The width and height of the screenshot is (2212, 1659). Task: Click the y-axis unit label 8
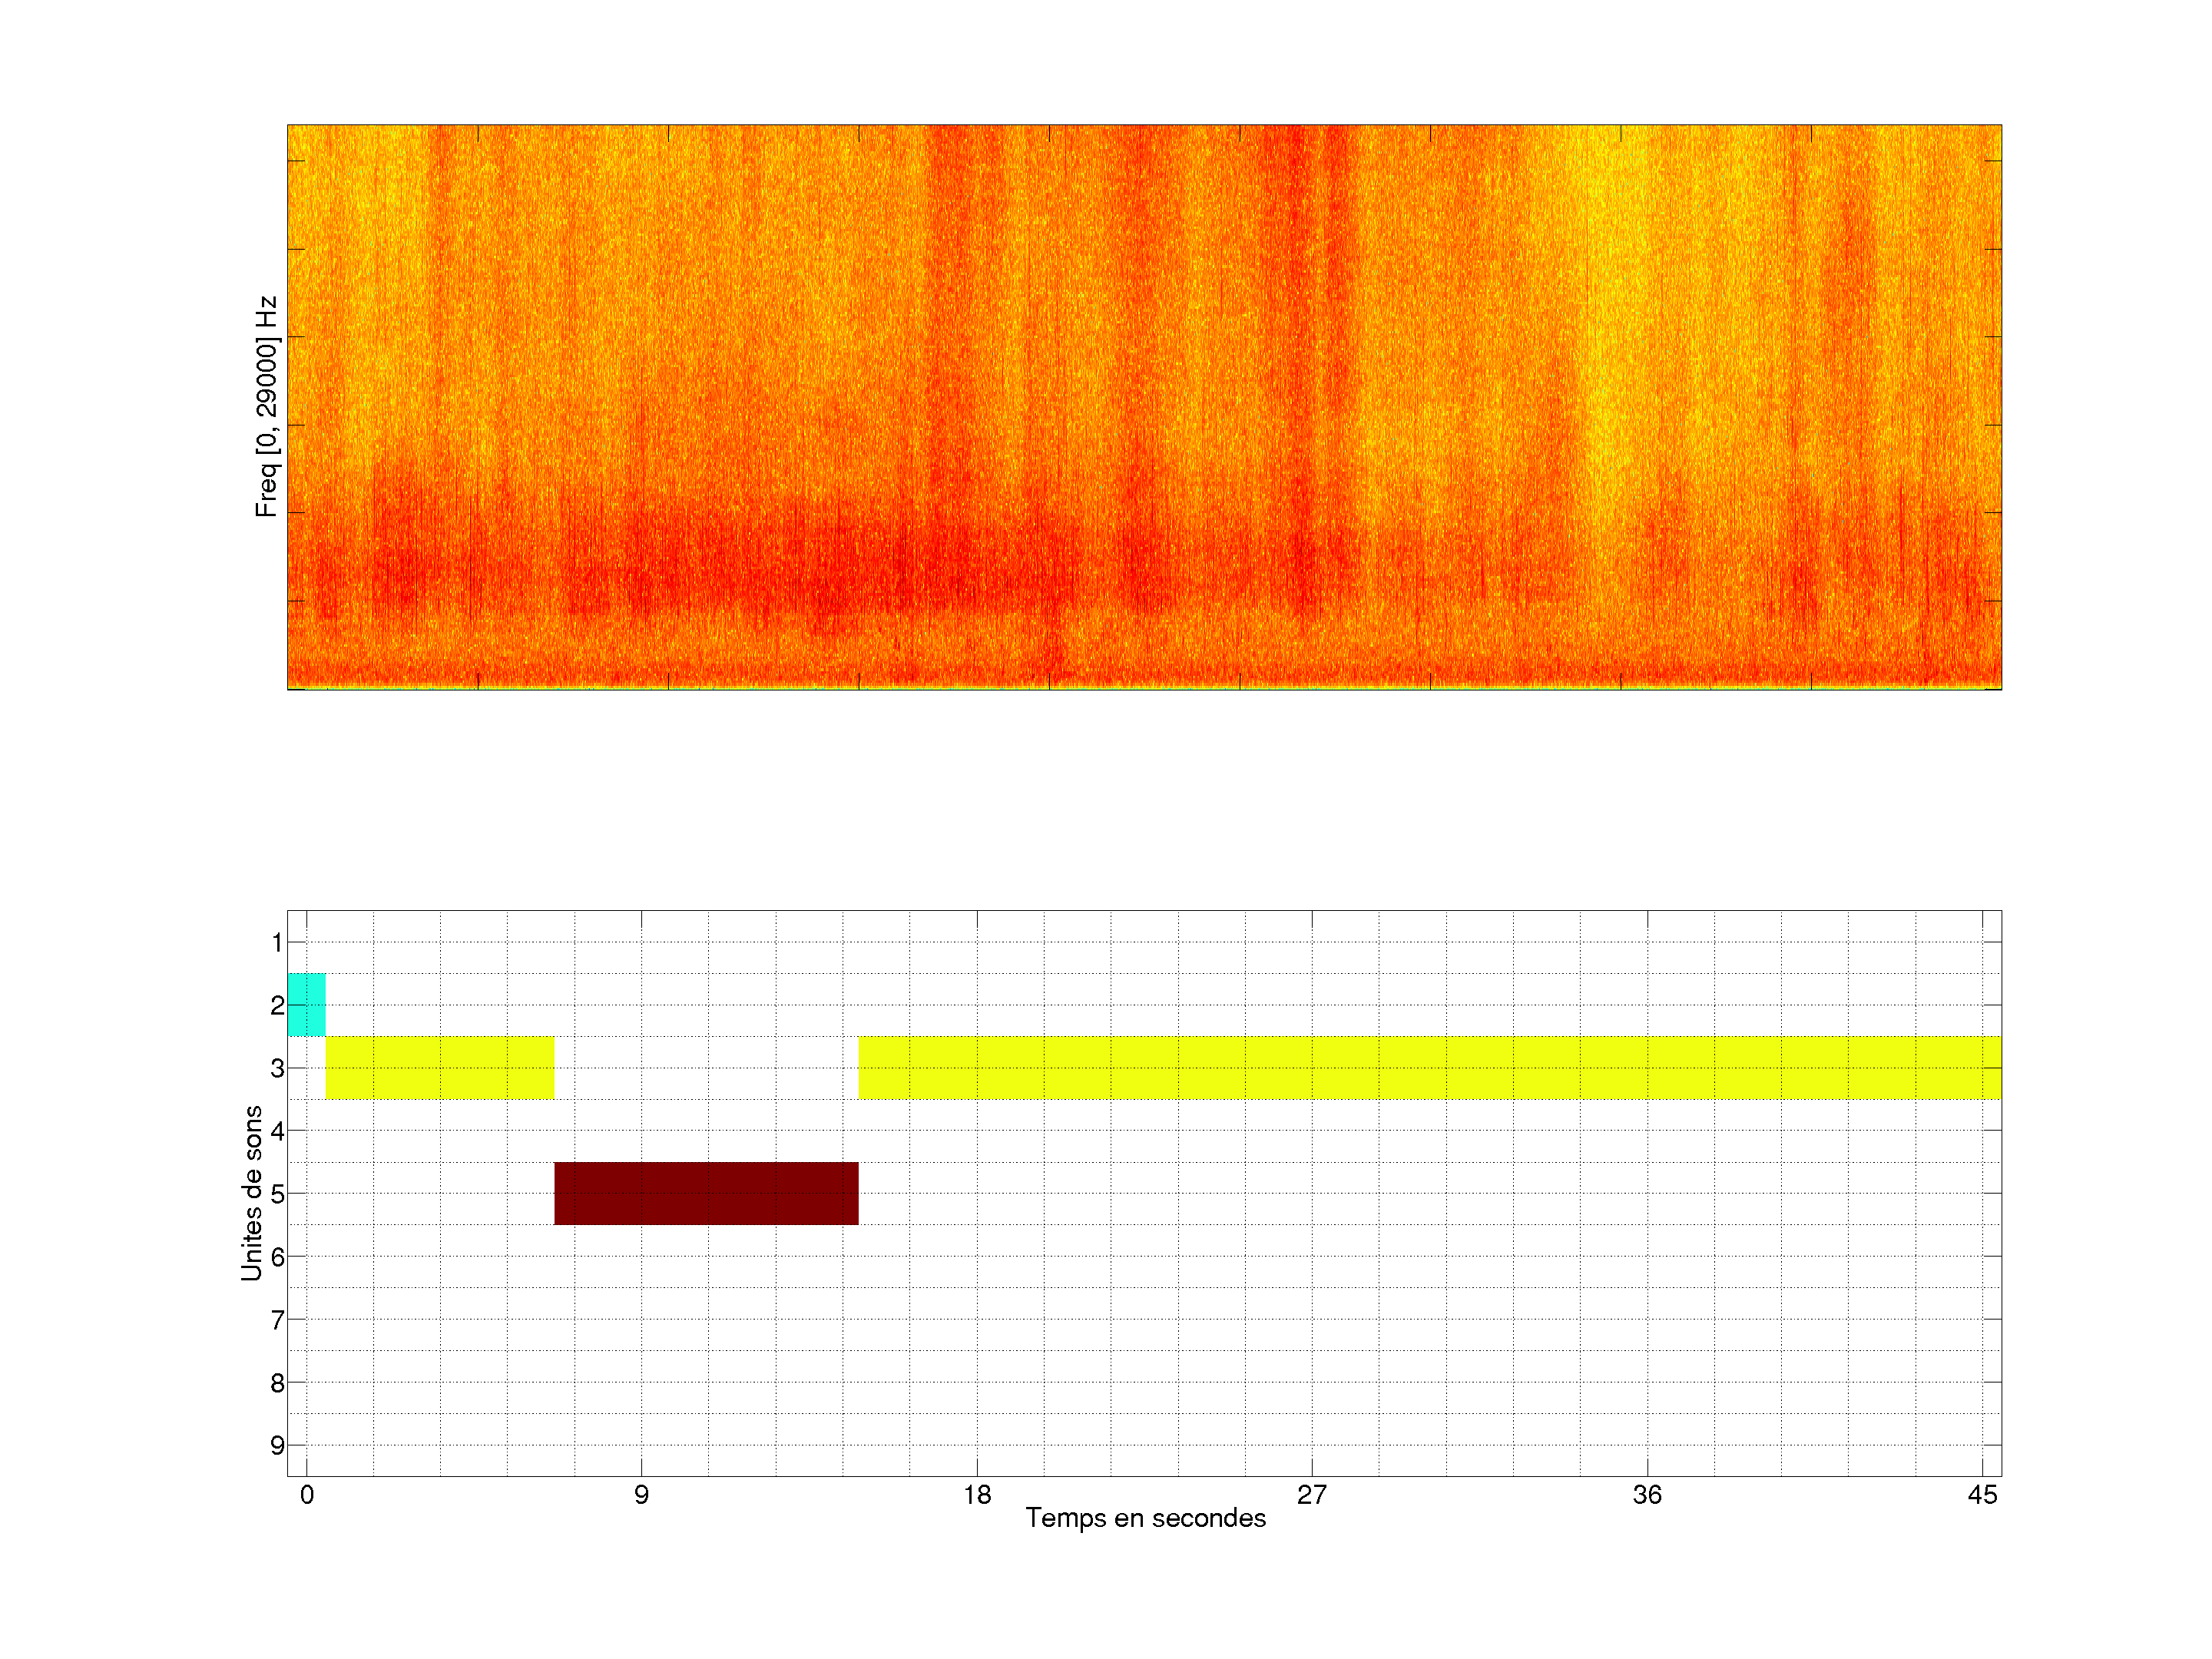click(277, 1383)
